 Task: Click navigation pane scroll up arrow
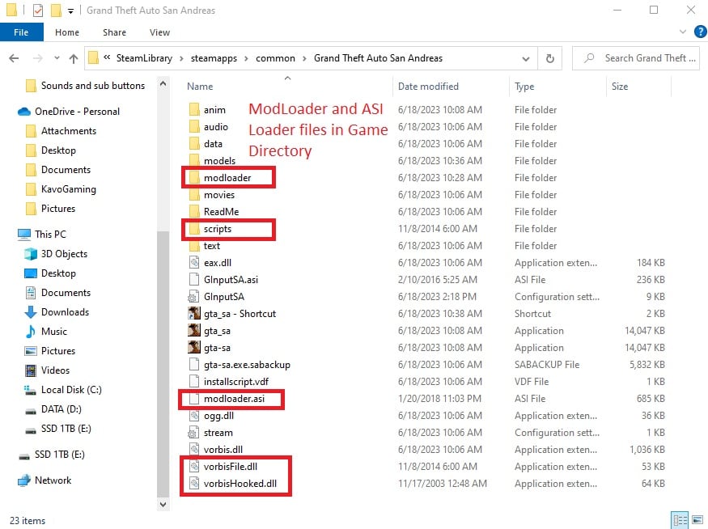[x=163, y=83]
